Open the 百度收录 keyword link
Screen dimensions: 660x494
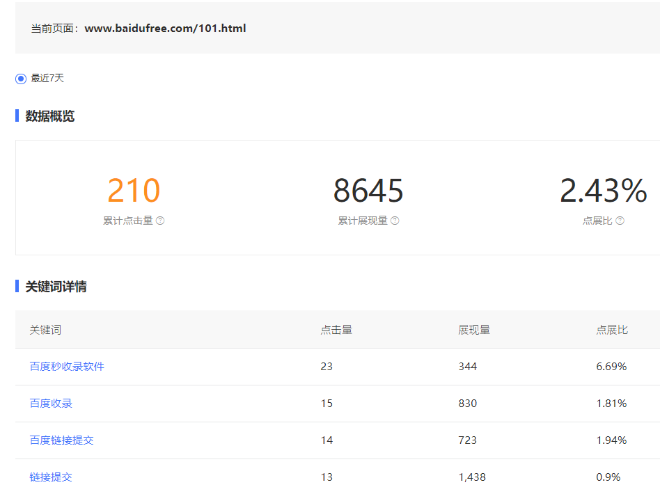51,403
